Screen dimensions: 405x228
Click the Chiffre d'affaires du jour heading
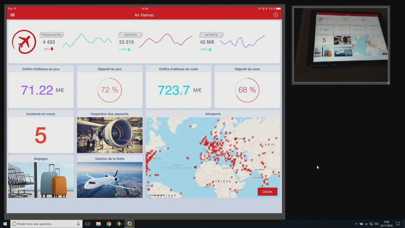point(41,69)
